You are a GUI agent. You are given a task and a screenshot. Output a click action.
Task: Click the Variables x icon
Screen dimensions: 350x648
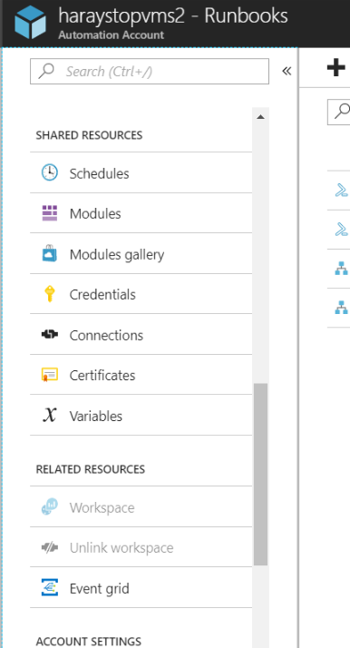click(50, 415)
